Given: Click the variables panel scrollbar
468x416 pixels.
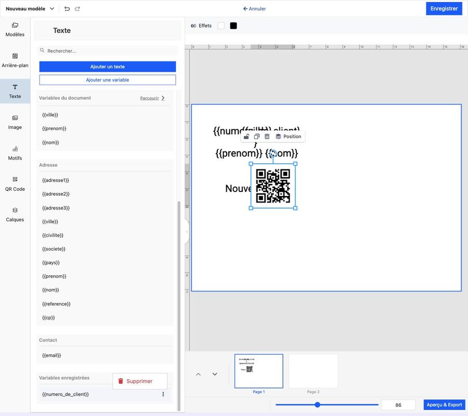Looking at the screenshot, I should [x=179, y=306].
